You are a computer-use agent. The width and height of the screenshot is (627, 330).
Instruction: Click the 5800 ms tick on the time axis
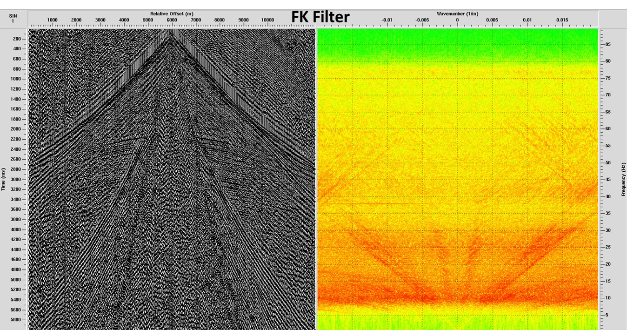[x=16, y=320]
